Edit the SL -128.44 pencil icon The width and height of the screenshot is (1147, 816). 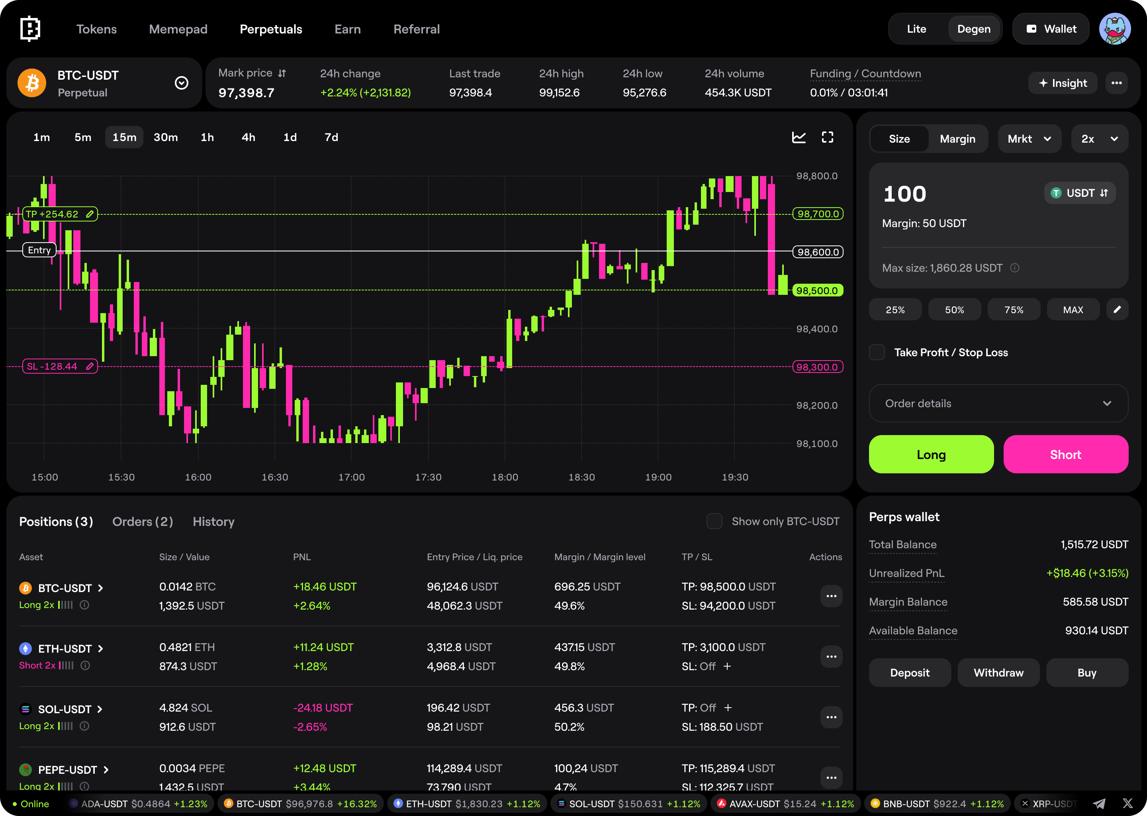(x=90, y=366)
